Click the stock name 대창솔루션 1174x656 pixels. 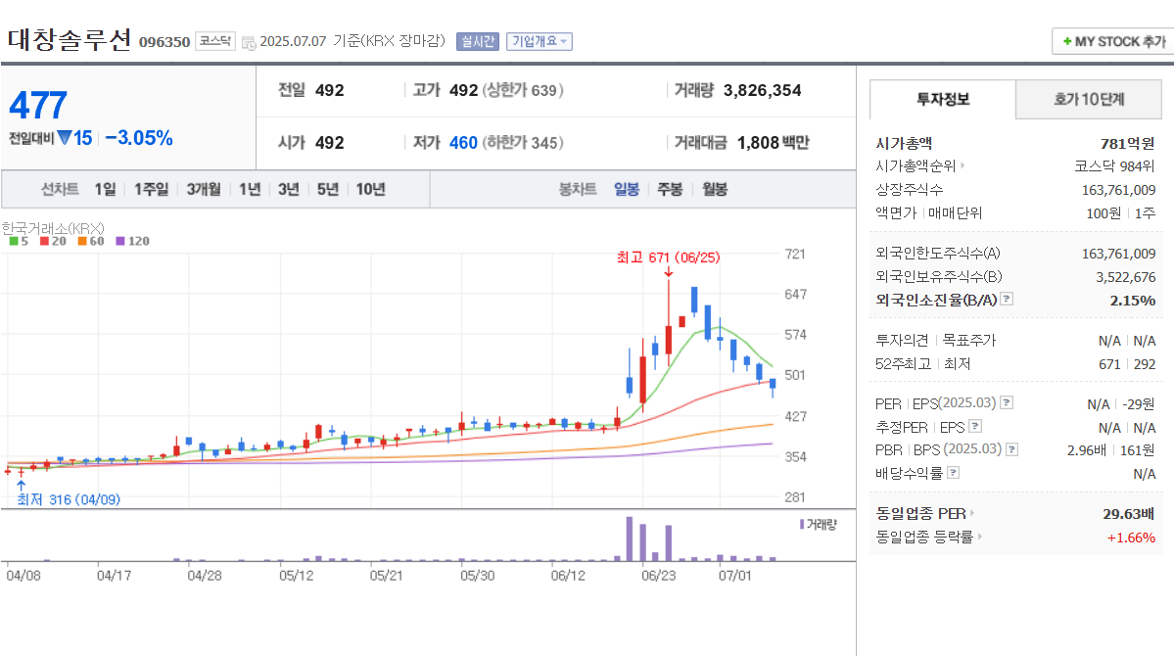point(70,40)
